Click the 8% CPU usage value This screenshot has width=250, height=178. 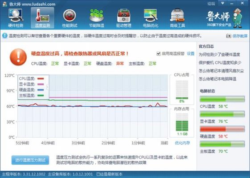pyautogui.click(x=182, y=101)
